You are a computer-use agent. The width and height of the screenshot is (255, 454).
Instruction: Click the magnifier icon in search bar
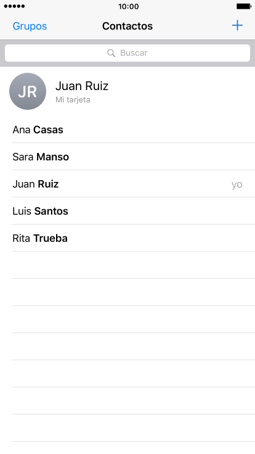tap(111, 53)
